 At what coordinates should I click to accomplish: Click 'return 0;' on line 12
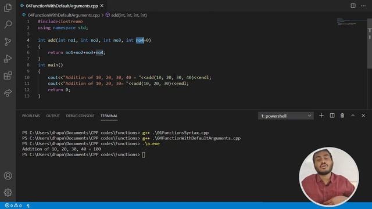(59, 89)
